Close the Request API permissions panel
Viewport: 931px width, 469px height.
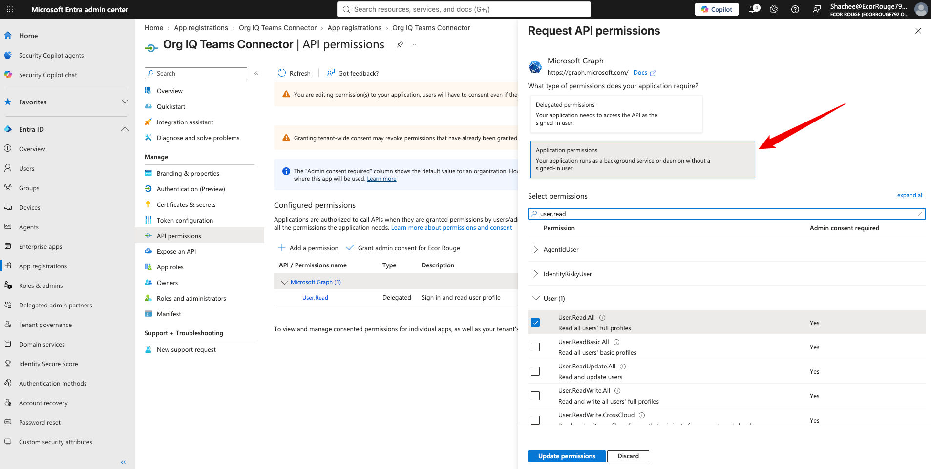click(x=918, y=31)
